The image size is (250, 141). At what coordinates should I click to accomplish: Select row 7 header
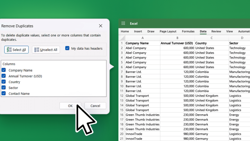point(122,72)
